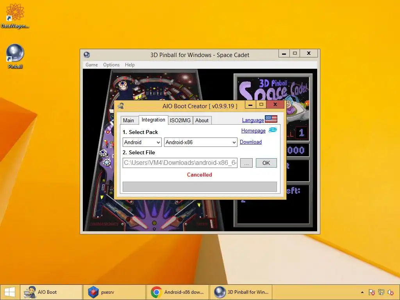The height and width of the screenshot is (300, 400).
Task: Open the Chrome Android-x86 download taskbar item
Action: 178,292
